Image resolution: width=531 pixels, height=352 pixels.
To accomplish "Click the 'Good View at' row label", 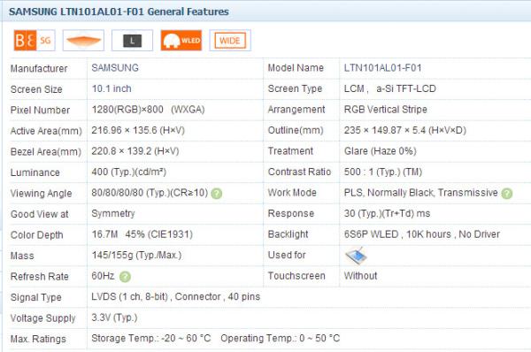I will (x=39, y=214).
